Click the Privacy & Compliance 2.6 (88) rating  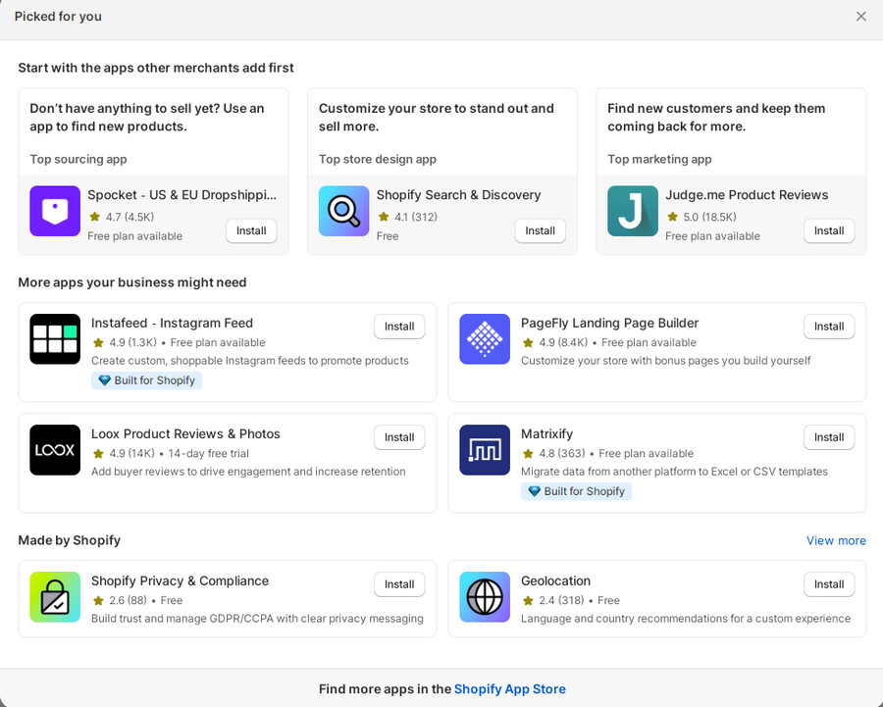point(120,600)
